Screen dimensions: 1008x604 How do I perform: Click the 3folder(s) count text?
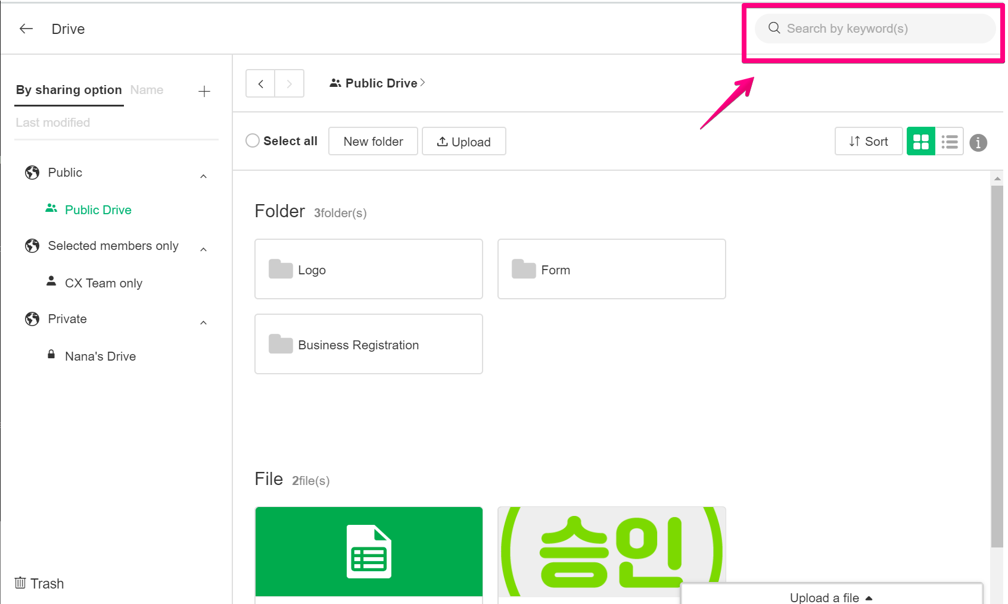click(340, 213)
